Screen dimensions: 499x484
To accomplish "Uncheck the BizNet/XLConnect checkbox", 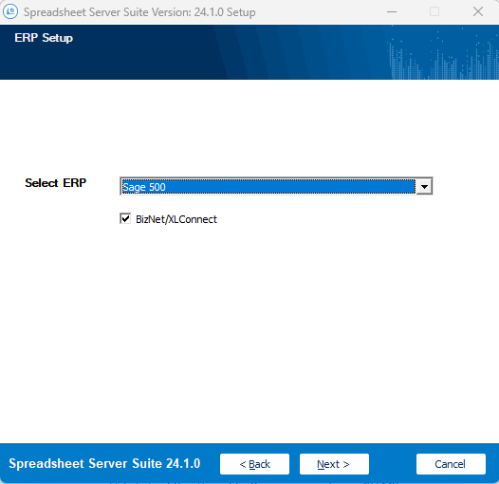I will pyautogui.click(x=125, y=219).
